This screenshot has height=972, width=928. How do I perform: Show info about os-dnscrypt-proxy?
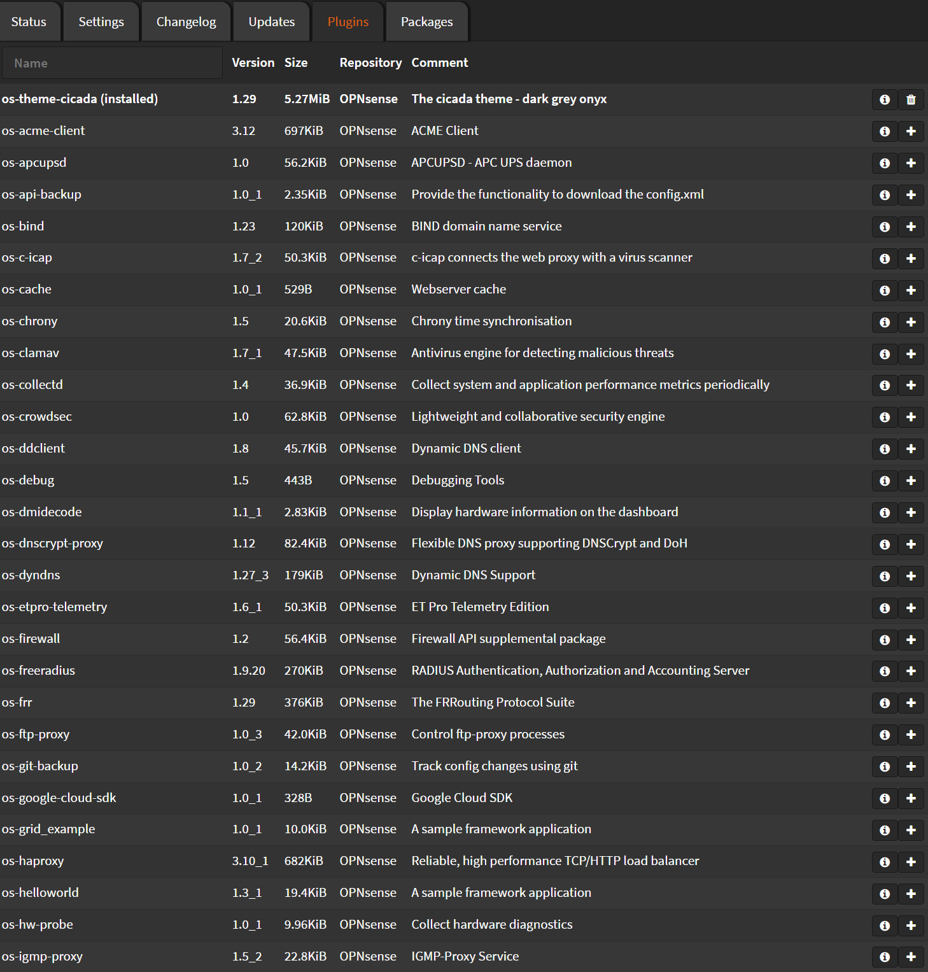tap(884, 544)
